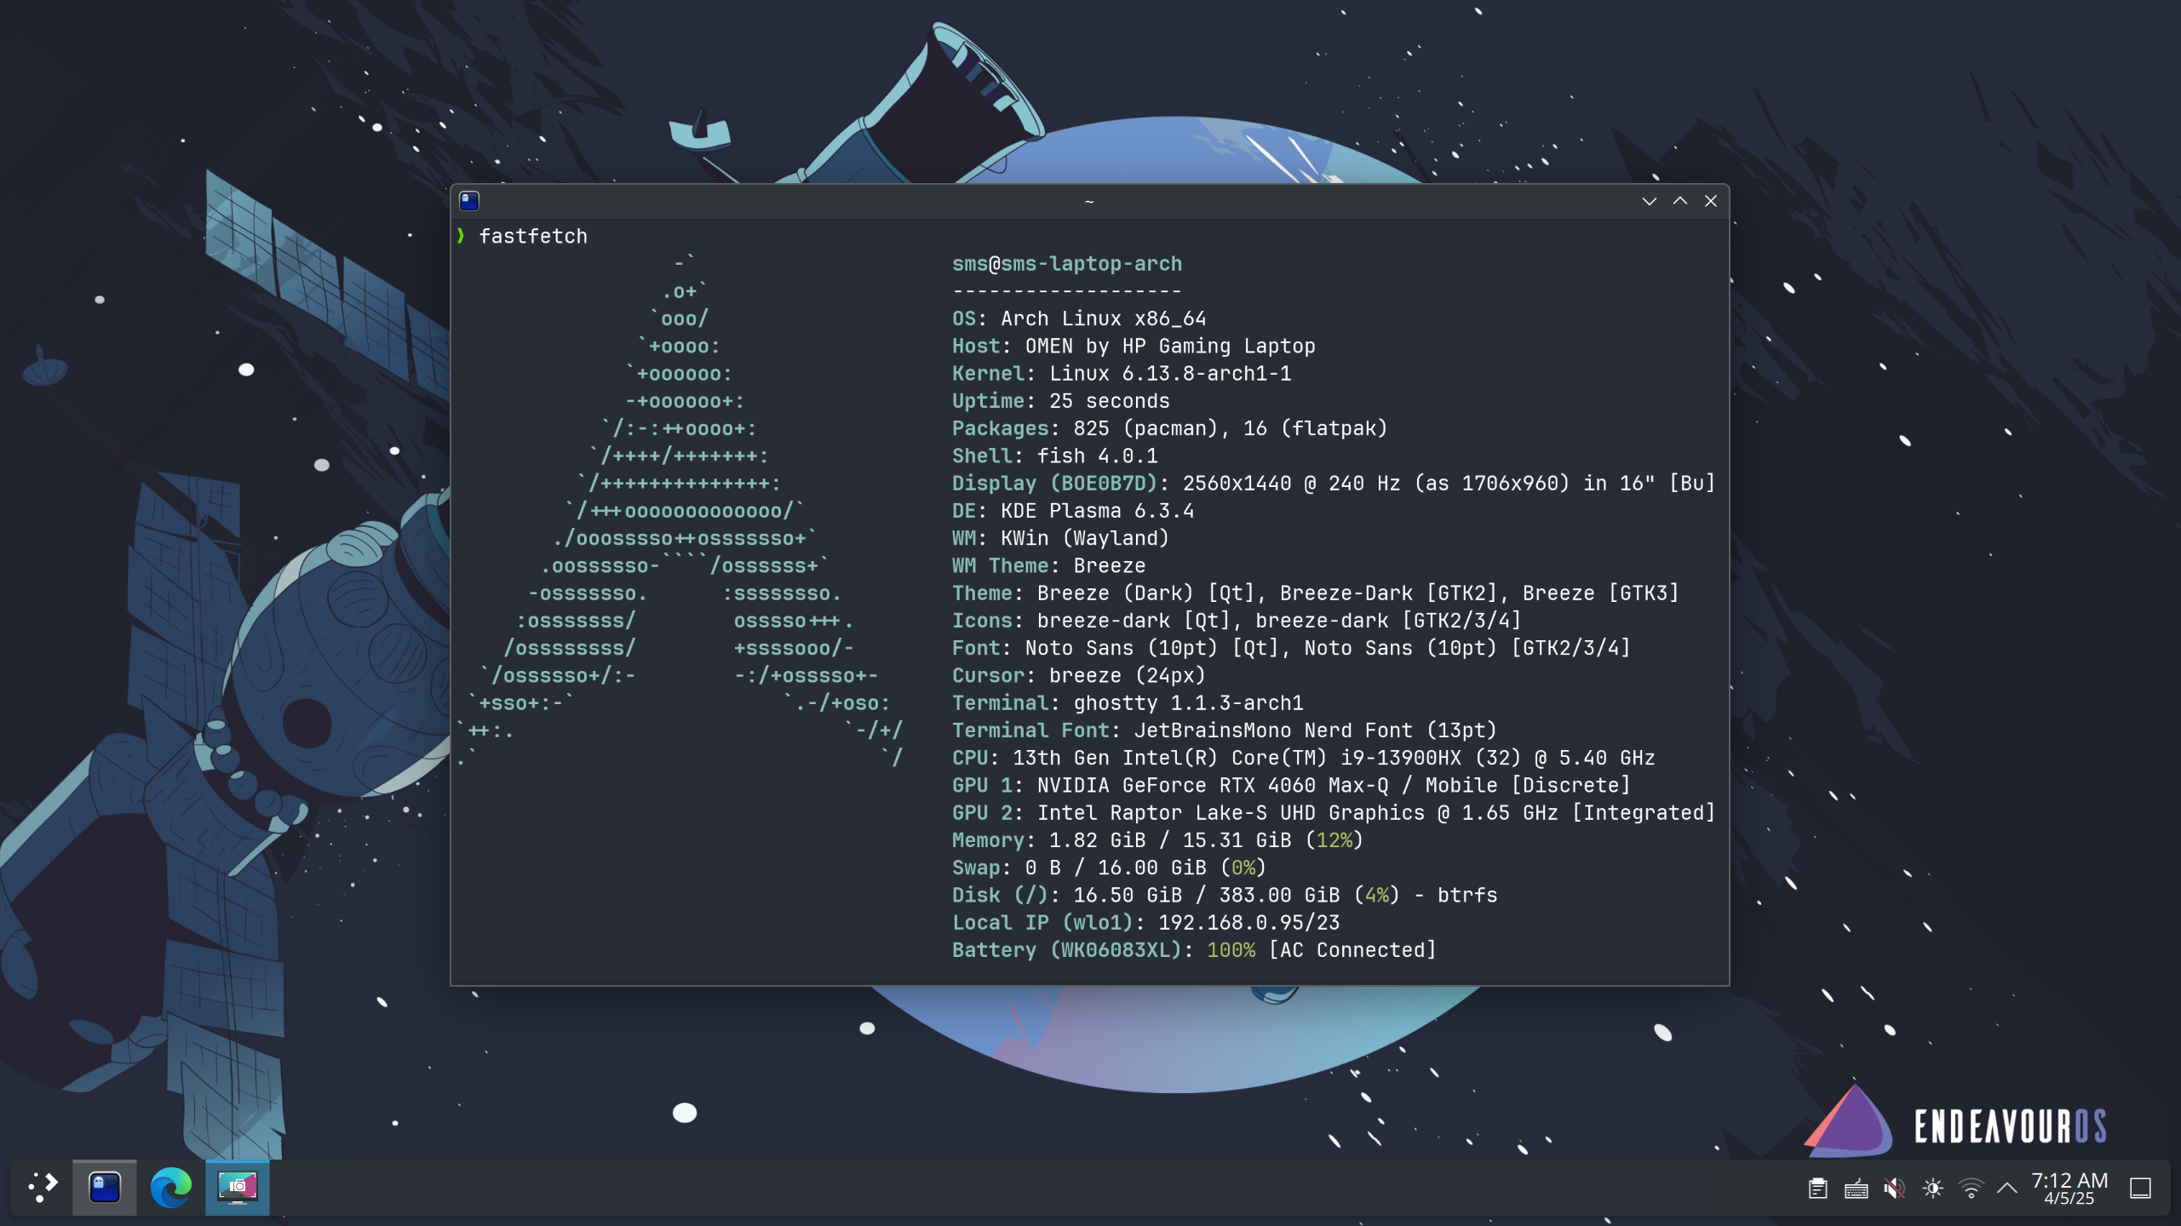This screenshot has height=1226, width=2181.
Task: Open the clipboard tray icon
Action: point(1817,1189)
